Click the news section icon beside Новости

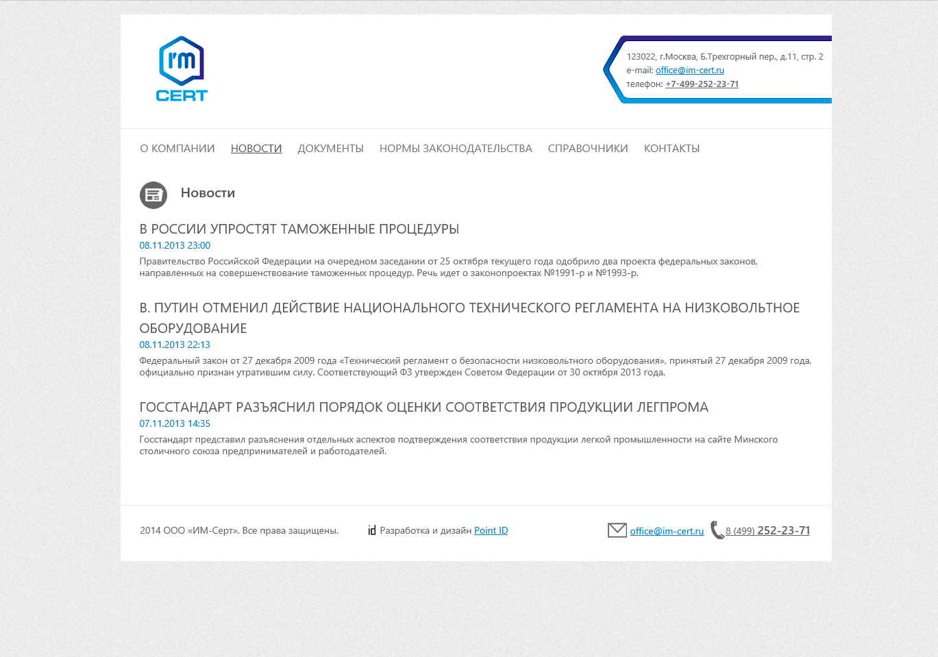pyautogui.click(x=153, y=195)
